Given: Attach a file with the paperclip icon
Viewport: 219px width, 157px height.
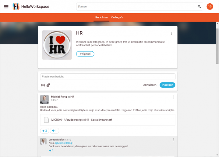Looking at the screenshot, I should 48,85.
